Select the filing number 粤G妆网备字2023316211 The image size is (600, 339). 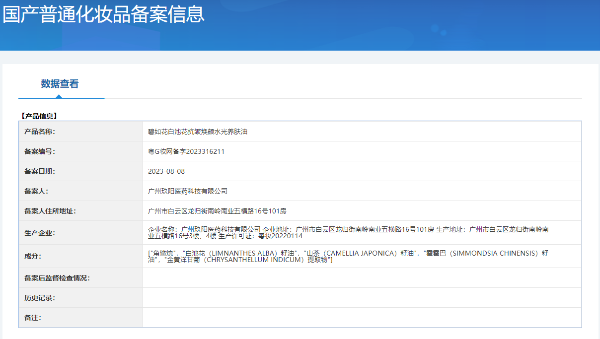(186, 151)
